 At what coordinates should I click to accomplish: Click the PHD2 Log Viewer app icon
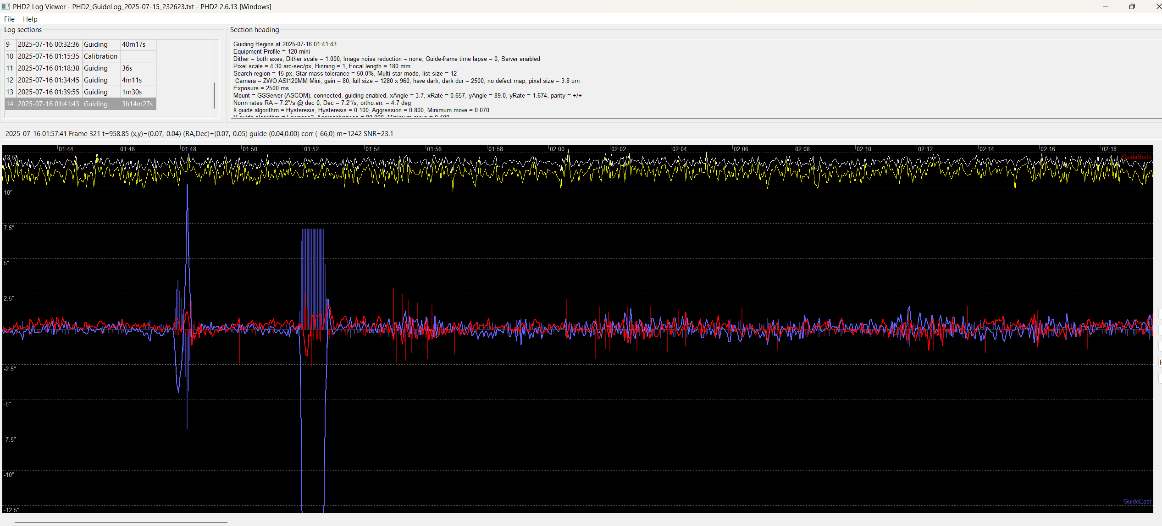(x=6, y=6)
